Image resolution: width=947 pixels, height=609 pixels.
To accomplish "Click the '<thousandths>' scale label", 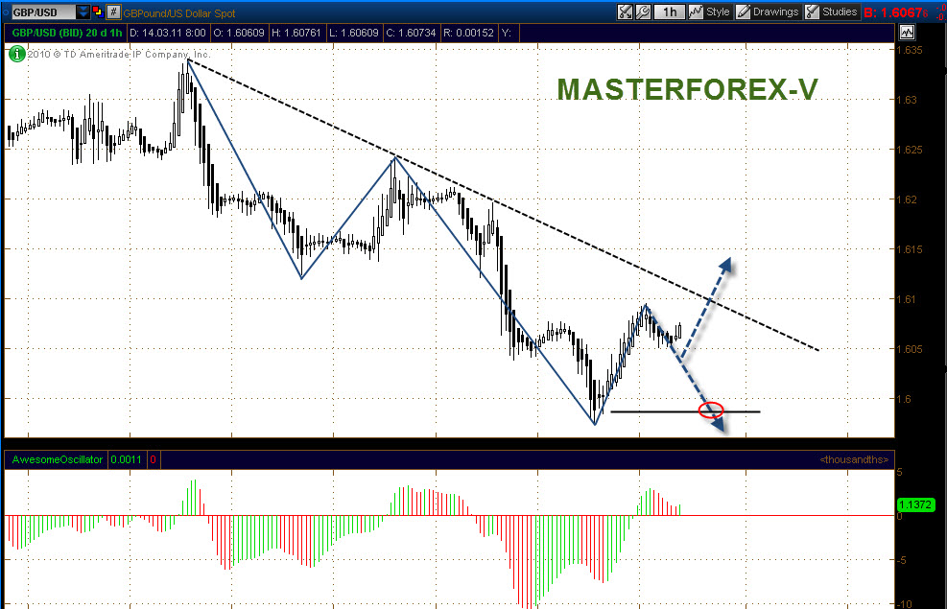I will pyautogui.click(x=854, y=460).
